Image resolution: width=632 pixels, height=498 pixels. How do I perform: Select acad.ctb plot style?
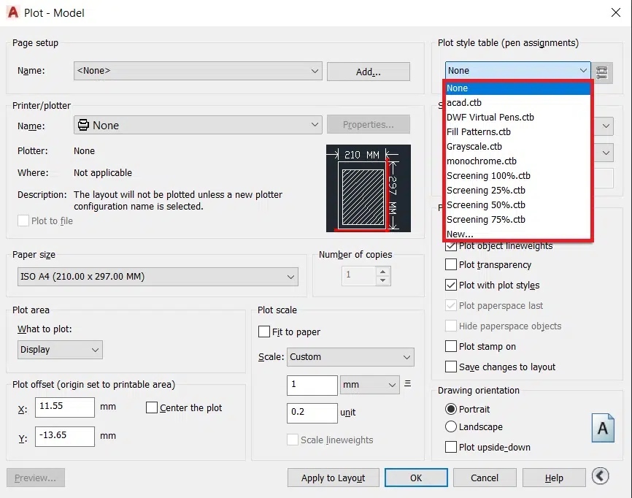[464, 103]
